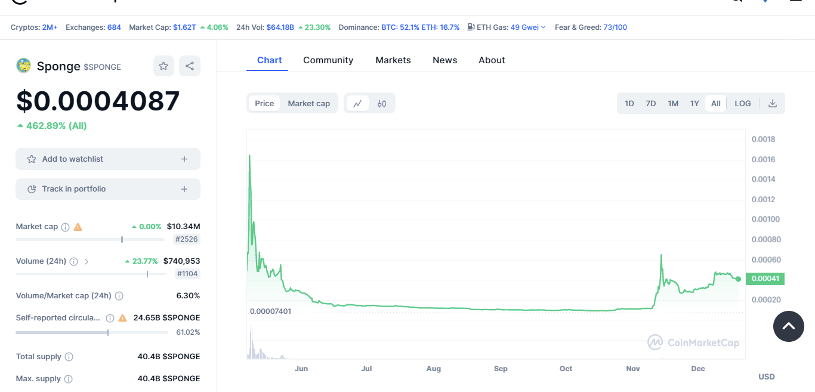Click Self-reported circulating supply info icon
This screenshot has height=392, width=815.
[110, 318]
